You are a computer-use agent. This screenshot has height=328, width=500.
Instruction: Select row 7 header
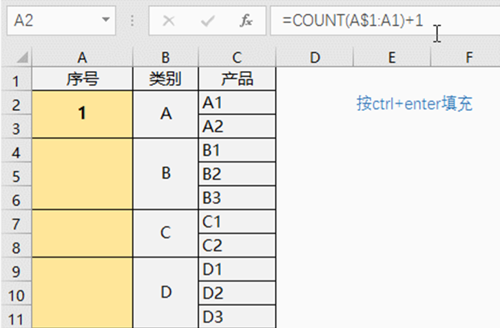tap(17, 222)
